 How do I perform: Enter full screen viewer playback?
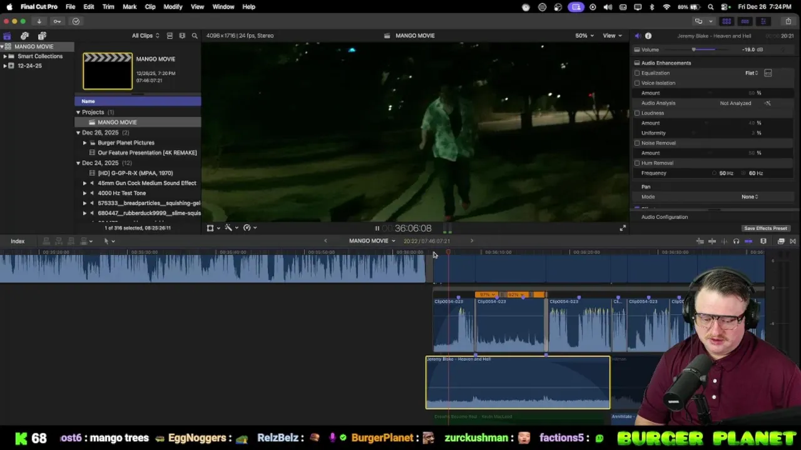coord(623,228)
